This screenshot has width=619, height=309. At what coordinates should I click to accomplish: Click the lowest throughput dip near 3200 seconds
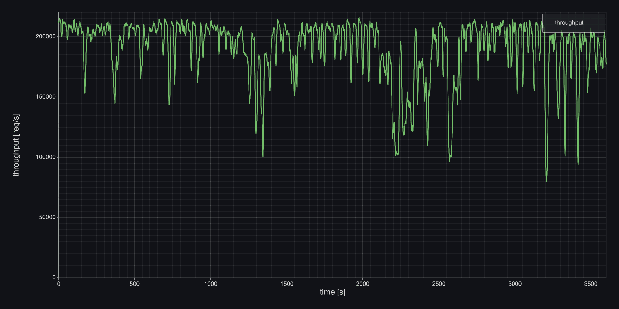(x=546, y=181)
